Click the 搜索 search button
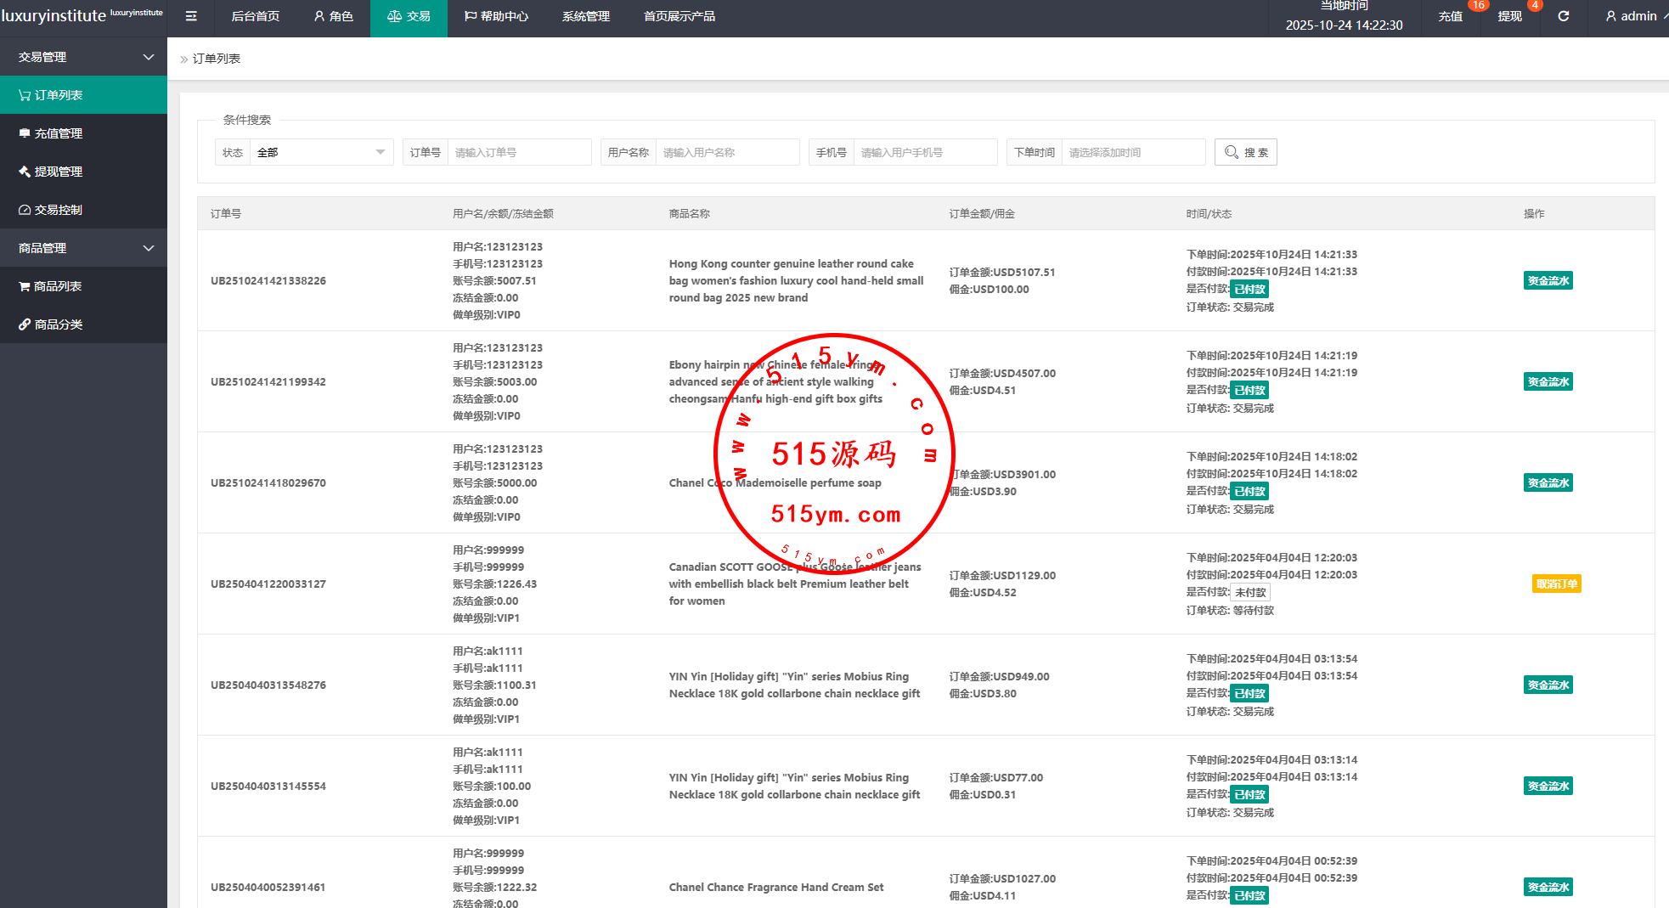Screen dimensions: 1669x908 coord(1245,153)
